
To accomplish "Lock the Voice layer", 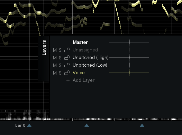I will pyautogui.click(x=67, y=73).
